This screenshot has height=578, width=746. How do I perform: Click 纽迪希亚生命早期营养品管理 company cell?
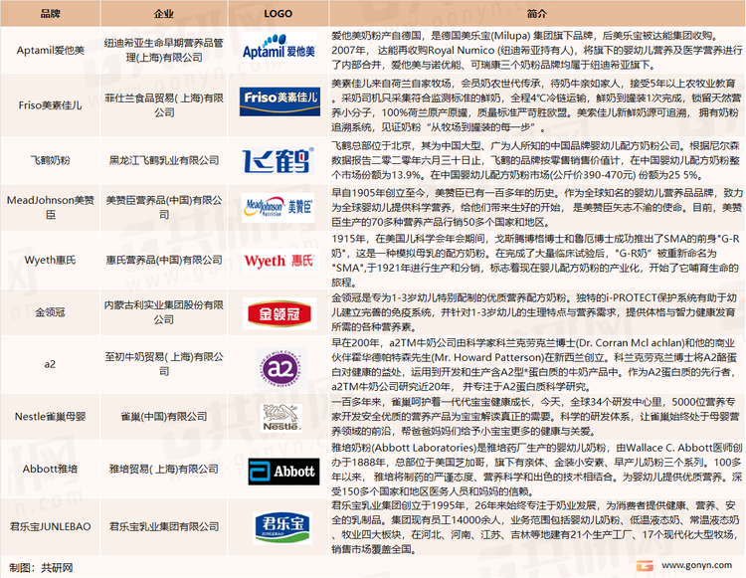tap(164, 51)
